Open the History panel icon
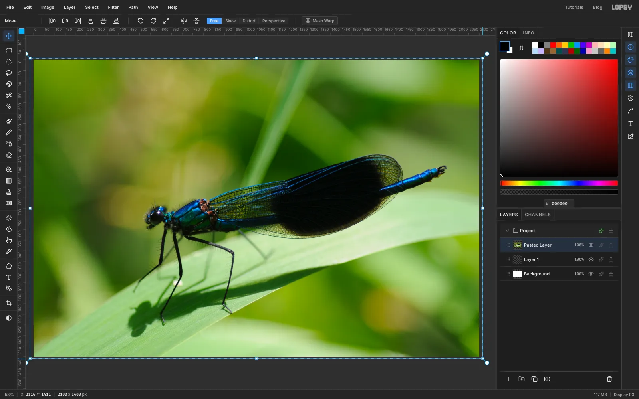 pyautogui.click(x=631, y=98)
